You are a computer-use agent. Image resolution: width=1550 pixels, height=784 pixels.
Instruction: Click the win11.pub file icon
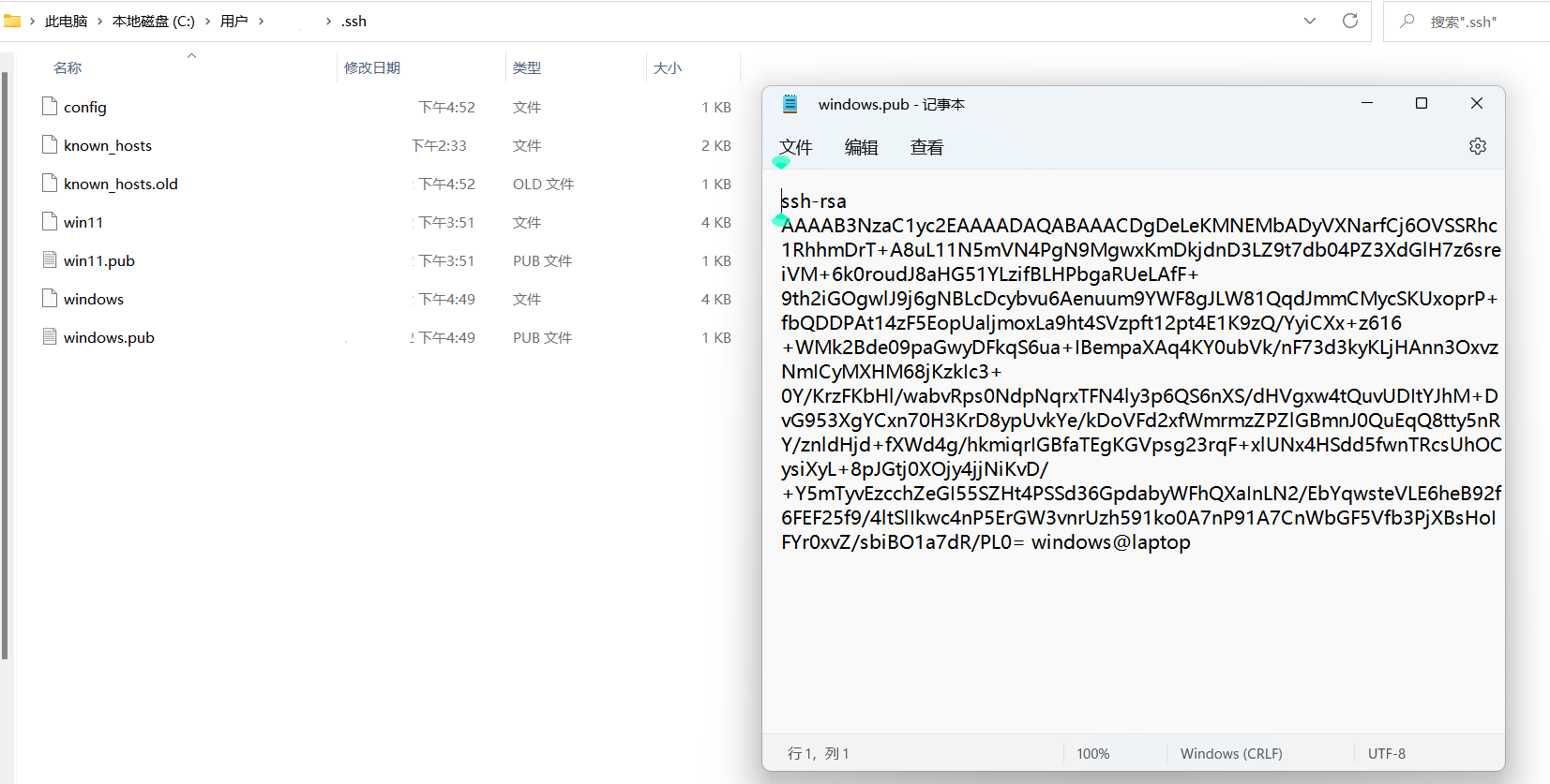50,260
